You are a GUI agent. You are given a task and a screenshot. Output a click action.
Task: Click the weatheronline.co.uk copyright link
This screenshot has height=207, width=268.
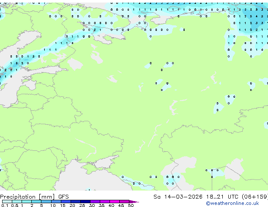(232, 203)
